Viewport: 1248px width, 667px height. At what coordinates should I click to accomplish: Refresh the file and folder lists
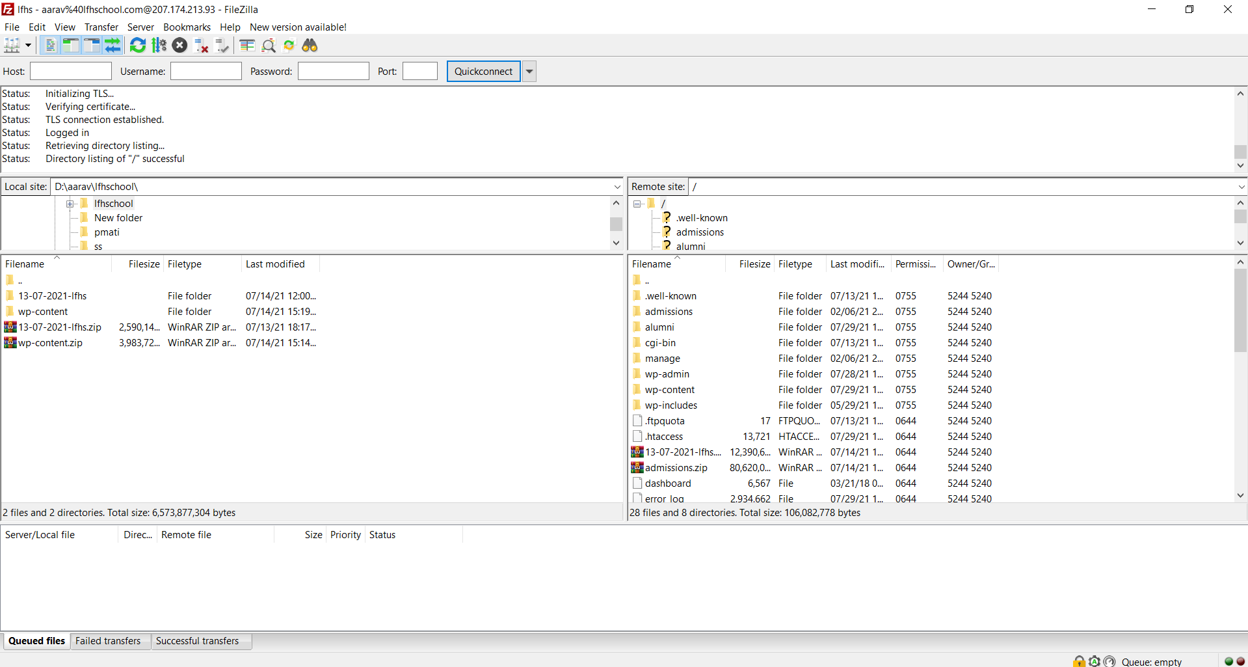pyautogui.click(x=138, y=46)
